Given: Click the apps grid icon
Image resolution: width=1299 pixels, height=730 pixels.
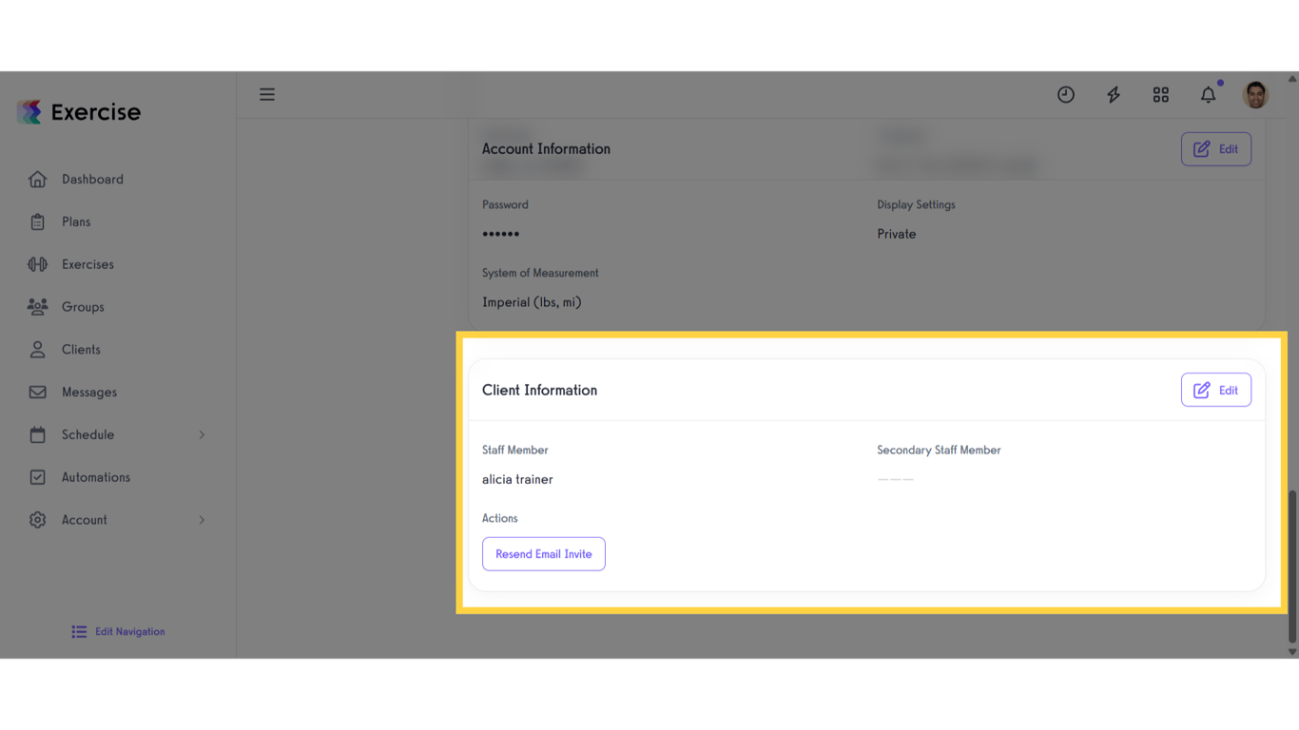Looking at the screenshot, I should tap(1160, 94).
